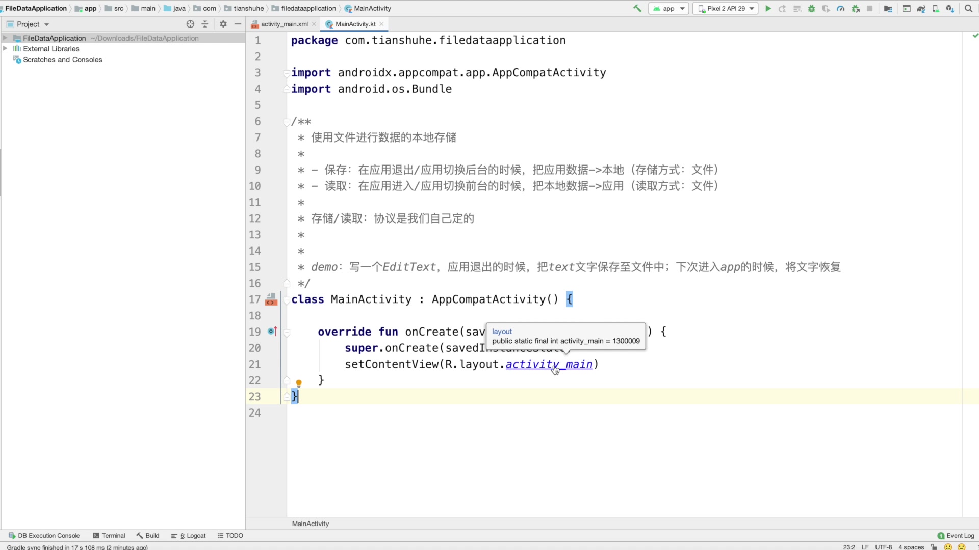Open the Terminal tool window
This screenshot has height=550, width=979.
click(x=109, y=535)
